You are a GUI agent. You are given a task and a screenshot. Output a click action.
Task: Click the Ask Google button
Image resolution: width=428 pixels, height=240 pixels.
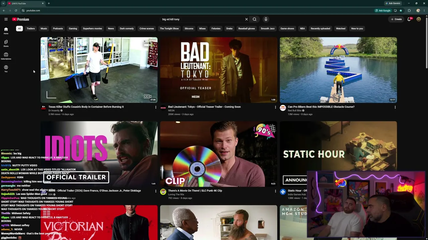click(383, 11)
